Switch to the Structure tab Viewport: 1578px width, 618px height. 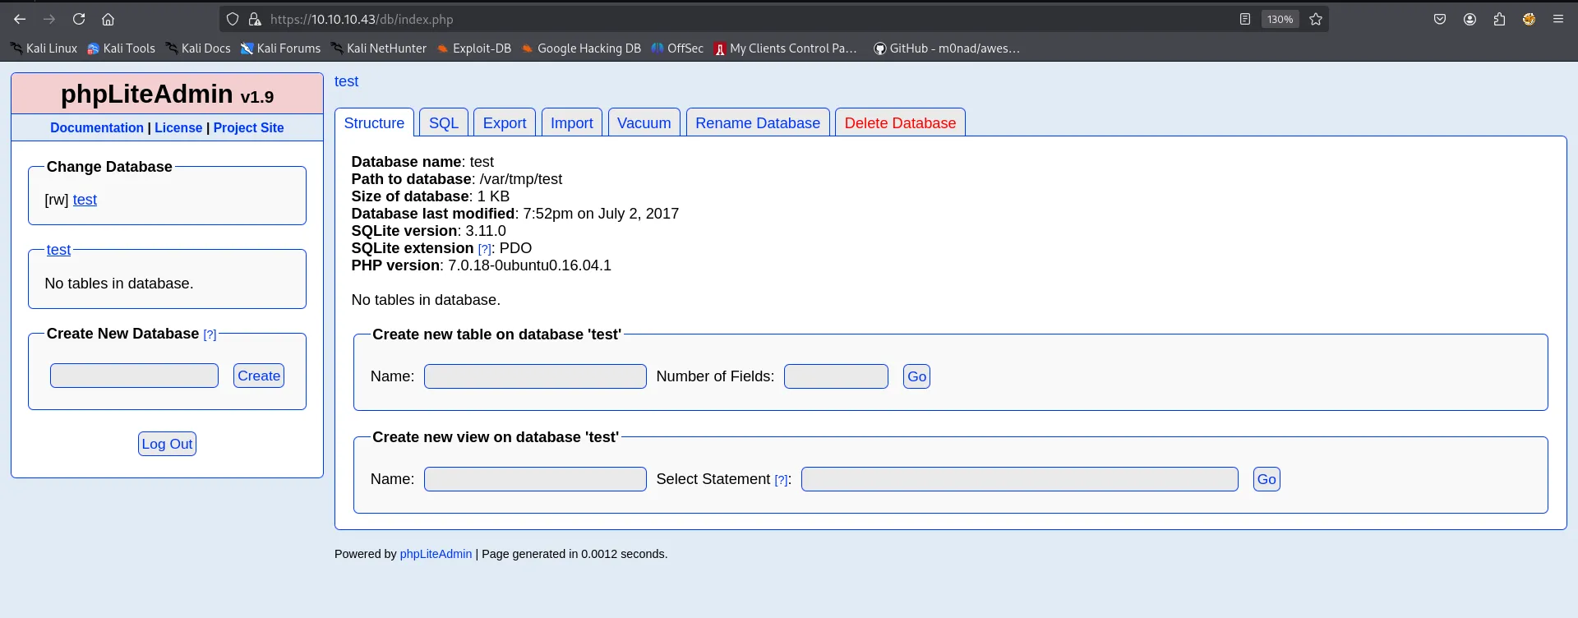coord(374,122)
